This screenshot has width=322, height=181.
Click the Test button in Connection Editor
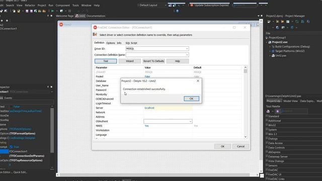click(106, 61)
